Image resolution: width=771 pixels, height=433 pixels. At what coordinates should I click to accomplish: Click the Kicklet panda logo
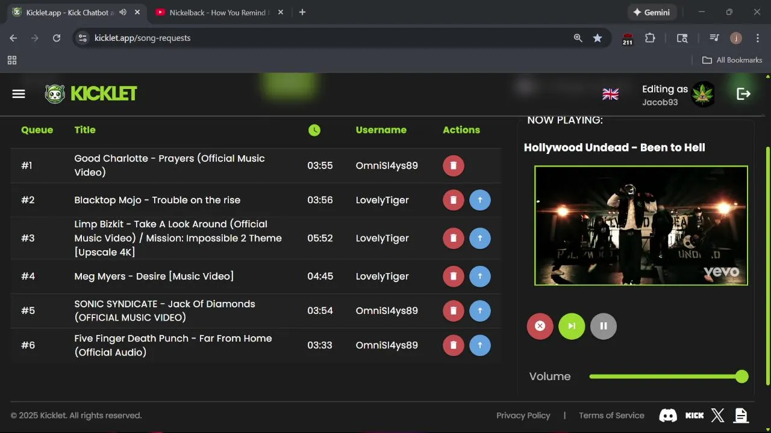tap(55, 94)
